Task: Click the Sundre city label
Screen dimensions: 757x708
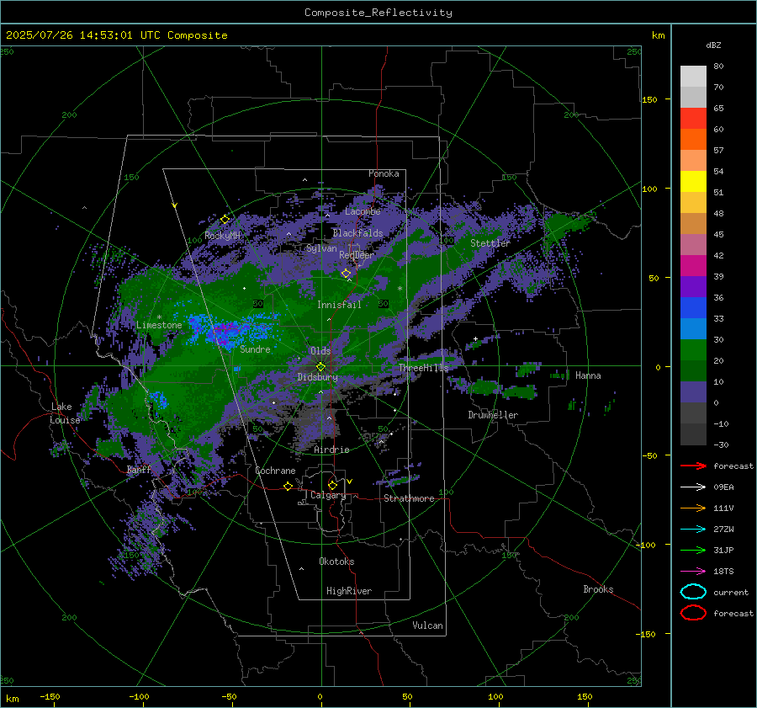Action: tap(256, 349)
